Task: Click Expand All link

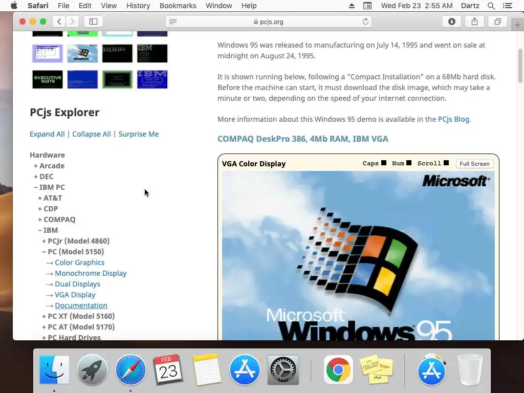Action: point(47,134)
